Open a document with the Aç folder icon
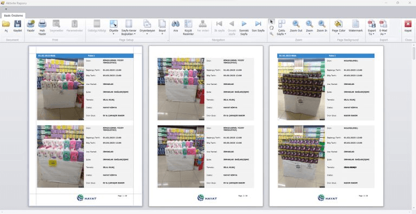Image resolution: width=416 pixels, height=214 pixels. pos(6,26)
